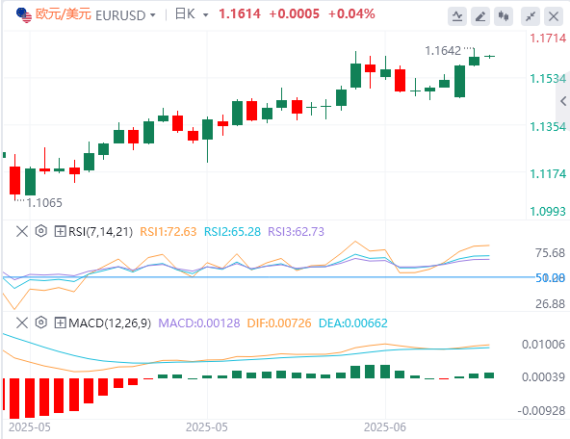Click the RSI3:62.73 value
Screen dimensions: 570x439
tap(296, 231)
